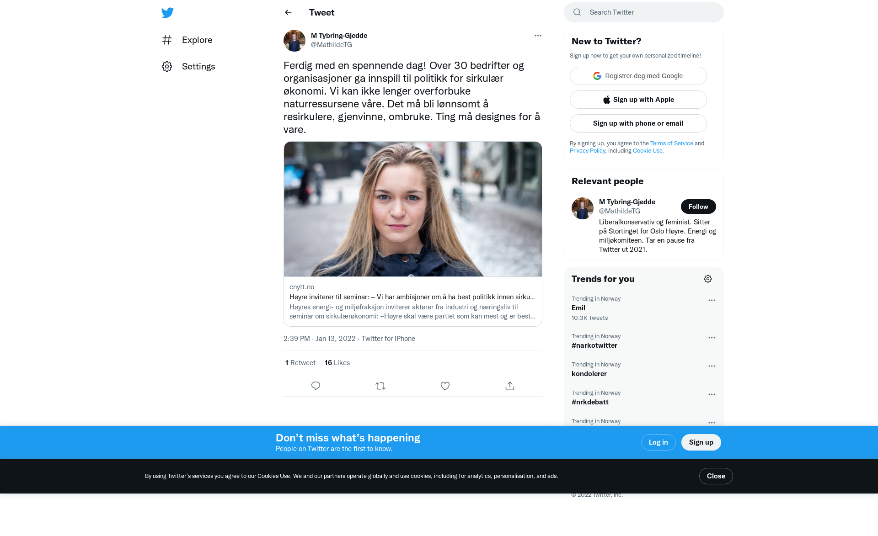
Task: Click the 2:39 PM · Jan 13, 2022 timestamp
Action: (319, 338)
